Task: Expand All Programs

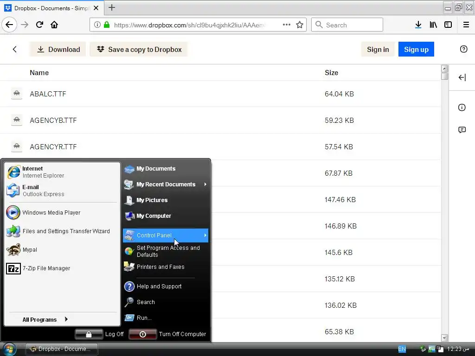Action: coord(45,319)
